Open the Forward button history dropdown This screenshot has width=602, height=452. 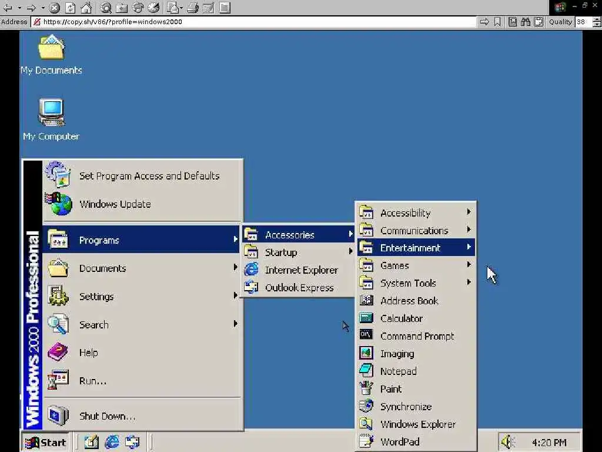[43, 8]
